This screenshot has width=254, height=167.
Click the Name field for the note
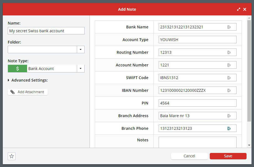point(46,31)
